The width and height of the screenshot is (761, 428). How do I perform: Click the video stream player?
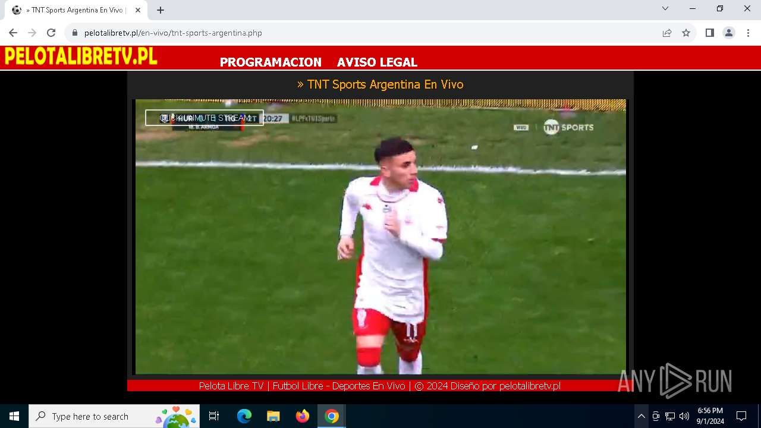380,237
